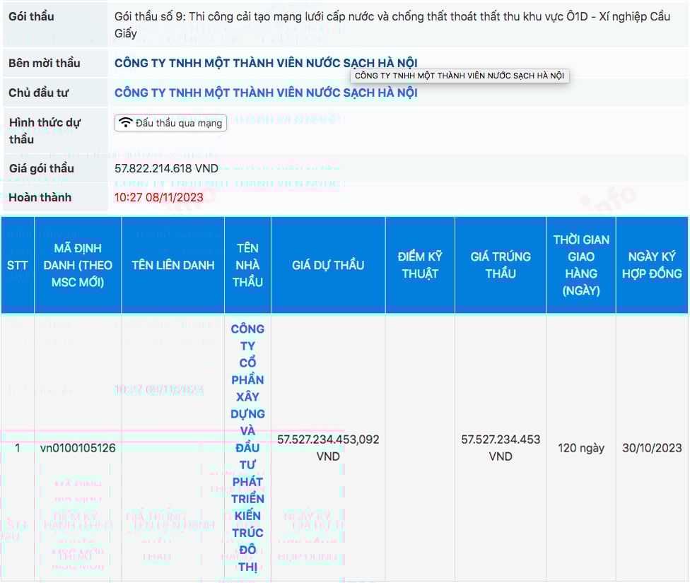The width and height of the screenshot is (690, 583).
Task: Click the 'Mã định danh' column header
Action: [x=78, y=265]
